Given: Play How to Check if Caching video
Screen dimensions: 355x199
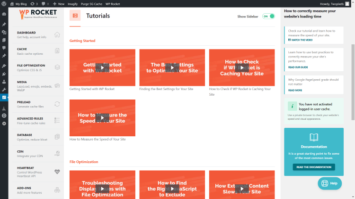Looking at the screenshot, I should 242,67.
